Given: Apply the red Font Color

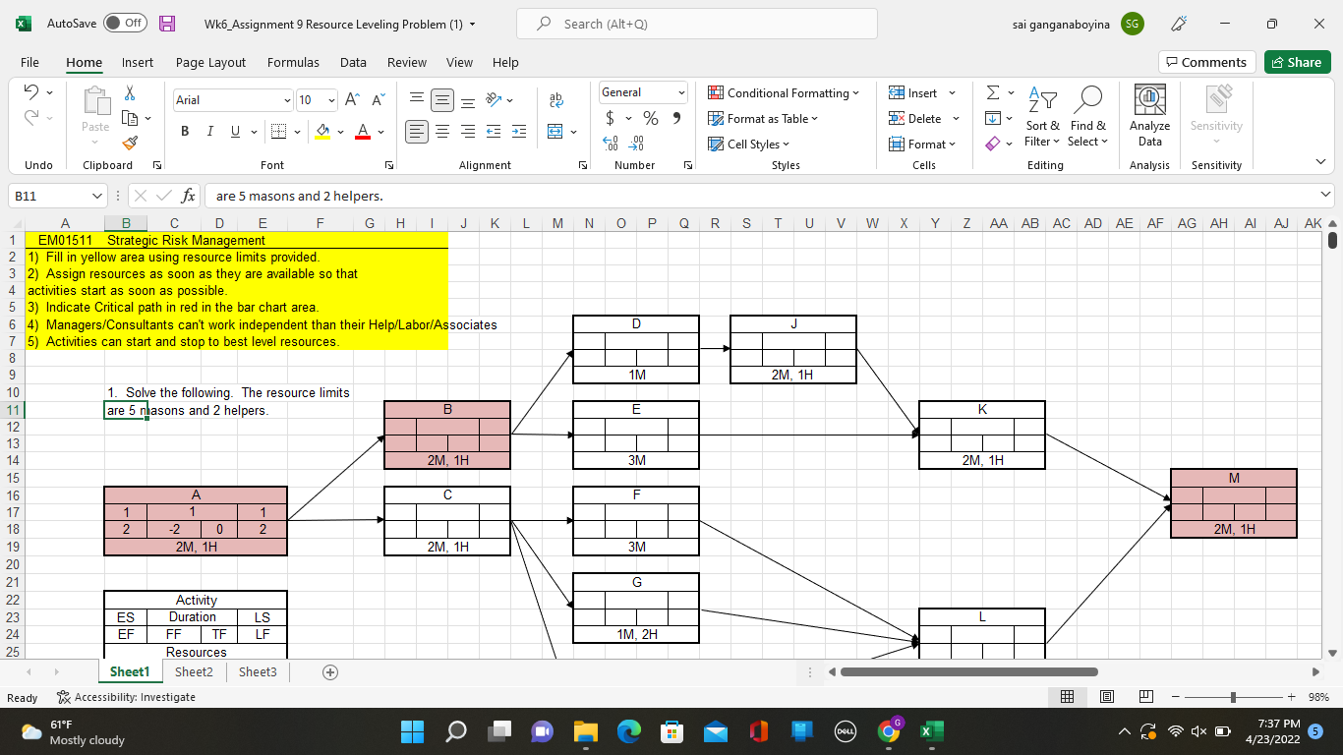Looking at the screenshot, I should click(362, 132).
